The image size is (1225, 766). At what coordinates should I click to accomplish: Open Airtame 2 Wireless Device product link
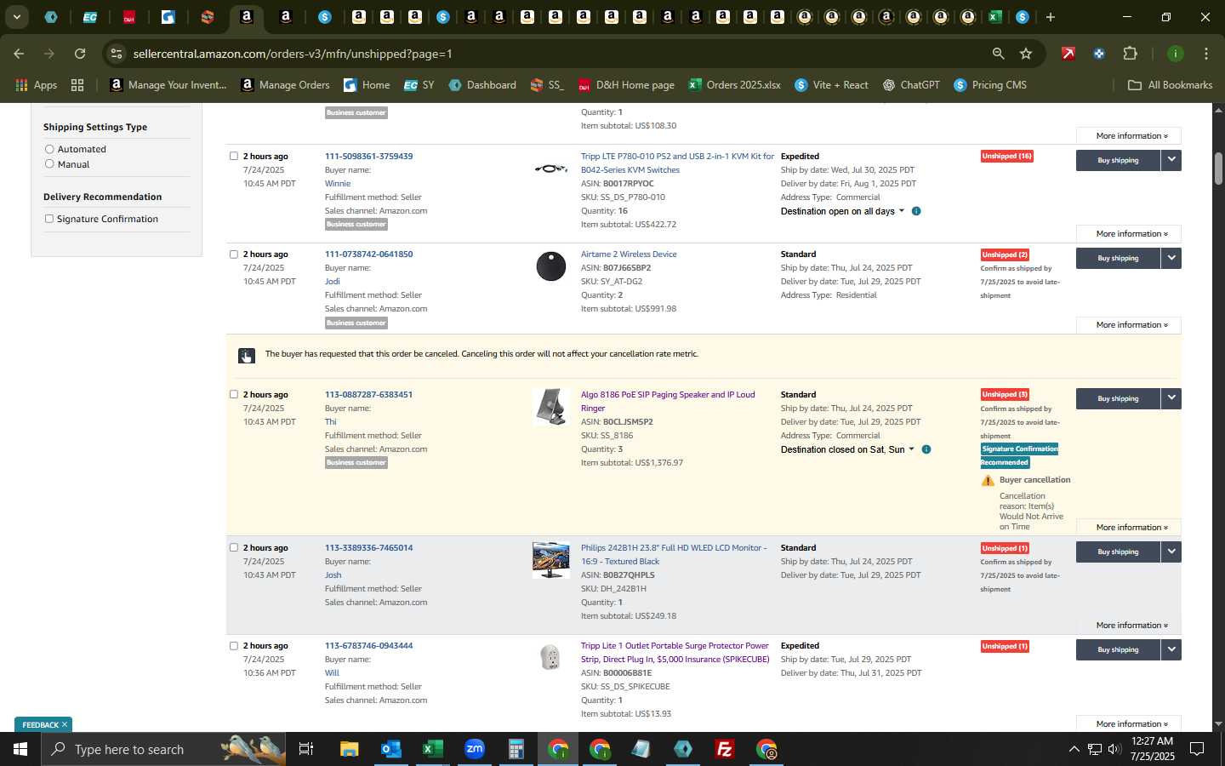[629, 254]
